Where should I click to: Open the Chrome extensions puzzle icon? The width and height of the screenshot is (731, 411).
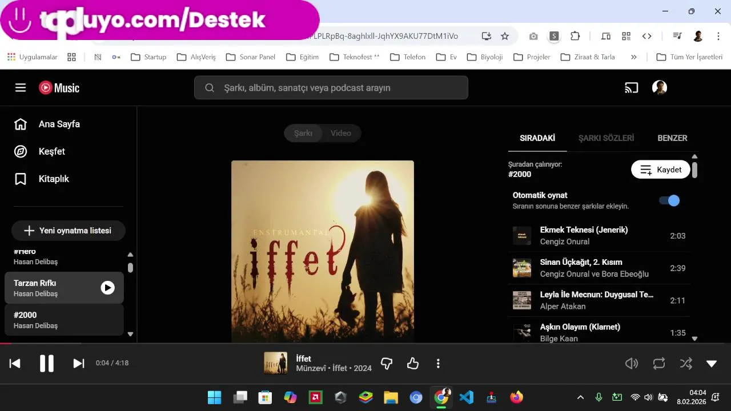[x=575, y=36]
